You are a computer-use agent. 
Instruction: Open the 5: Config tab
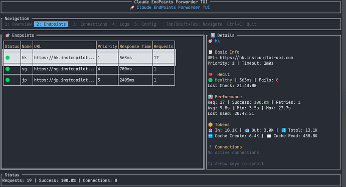(x=145, y=24)
